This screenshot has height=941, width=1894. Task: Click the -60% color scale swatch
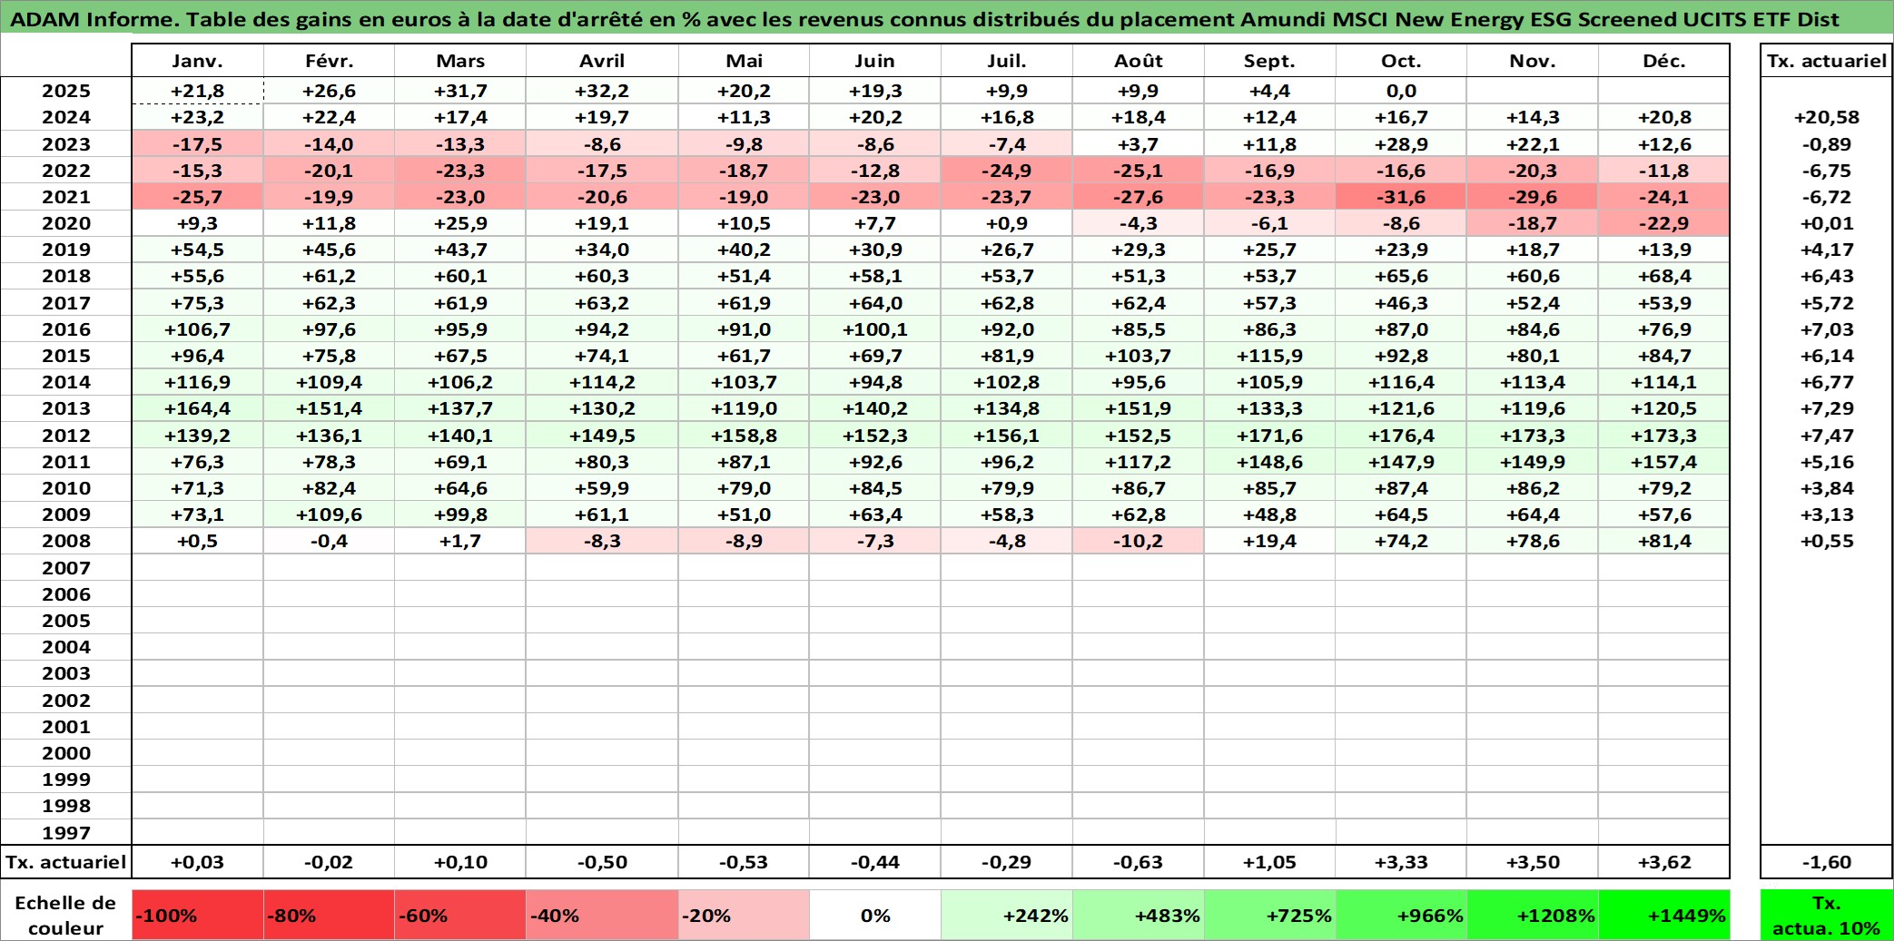(x=460, y=915)
